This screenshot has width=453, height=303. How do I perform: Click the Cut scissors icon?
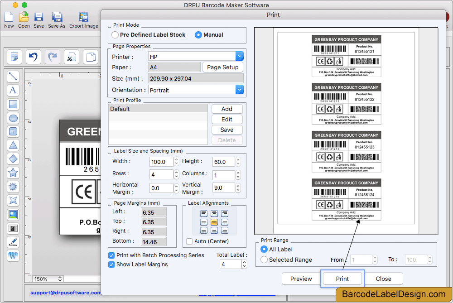(x=72, y=57)
